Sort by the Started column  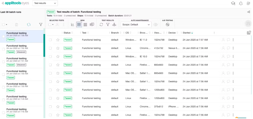pos(188,33)
